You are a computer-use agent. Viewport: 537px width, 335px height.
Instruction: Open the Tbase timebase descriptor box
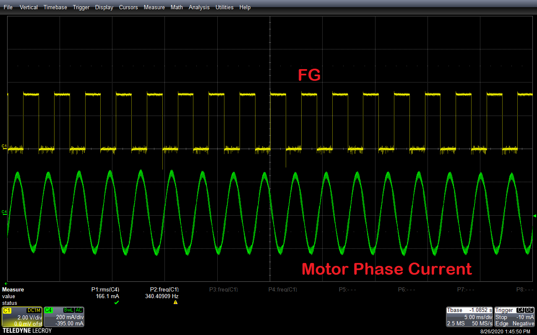(x=469, y=317)
